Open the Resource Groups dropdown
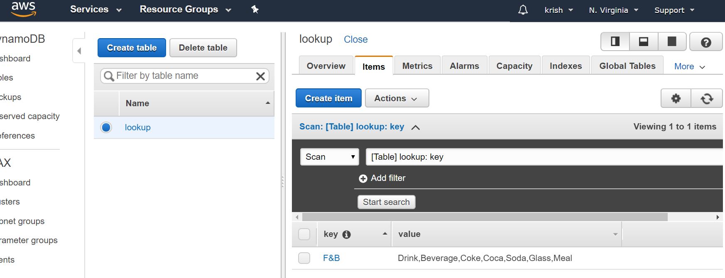 click(185, 10)
